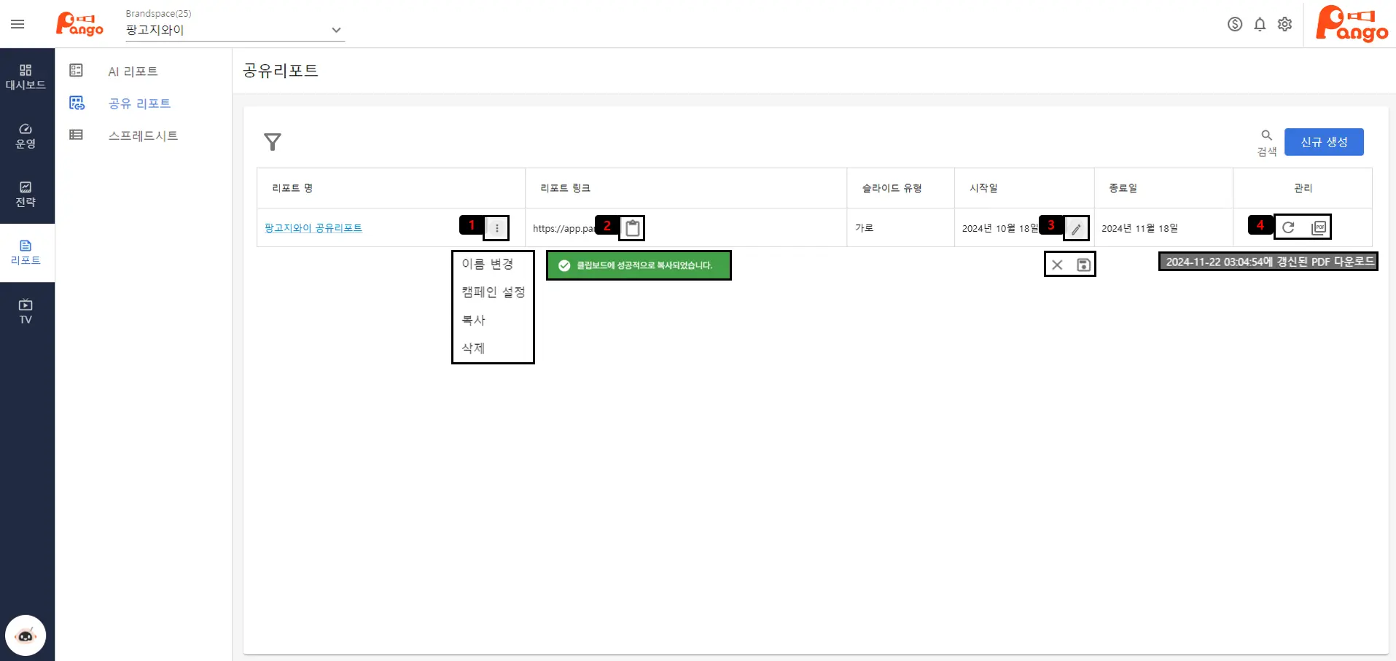
Task: Click the dollar coin icon in header
Action: point(1234,24)
